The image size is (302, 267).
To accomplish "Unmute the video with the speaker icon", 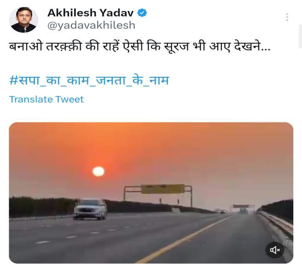I will tap(275, 250).
